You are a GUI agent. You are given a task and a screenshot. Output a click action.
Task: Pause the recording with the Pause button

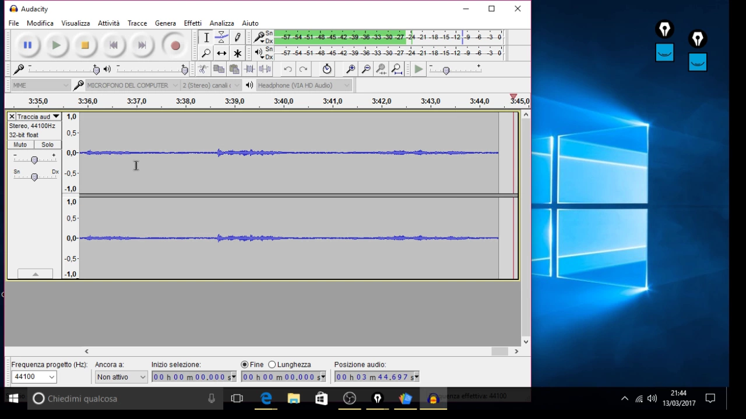27,45
